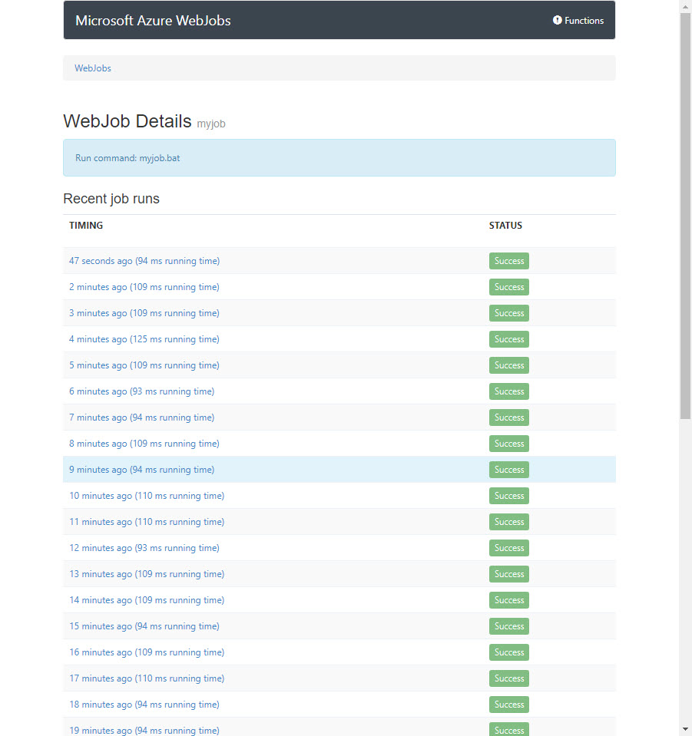This screenshot has height=736, width=692.
Task: Open the 11 minutes ago job run
Action: click(x=147, y=522)
